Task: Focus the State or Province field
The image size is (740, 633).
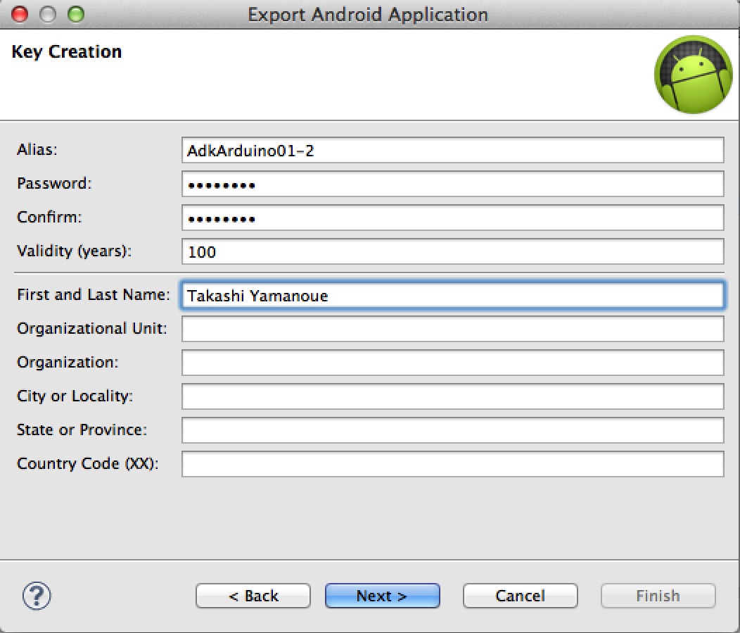Action: 452,430
